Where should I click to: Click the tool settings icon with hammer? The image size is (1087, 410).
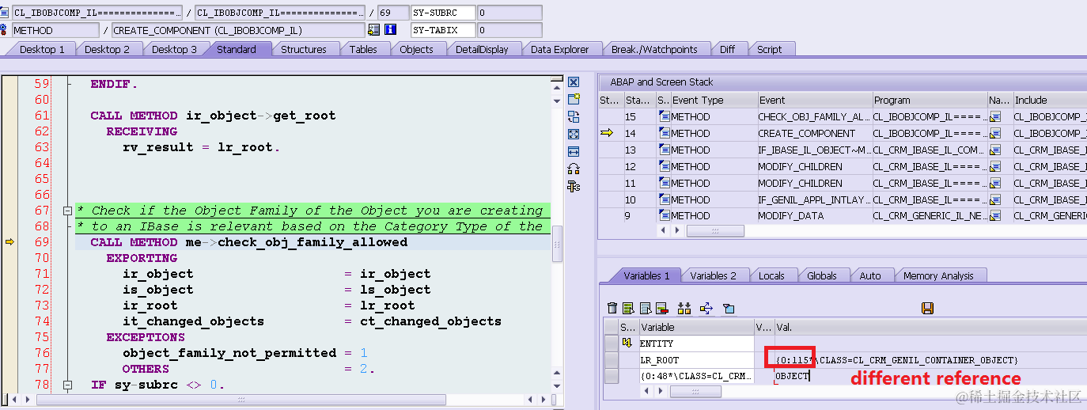coord(574,186)
